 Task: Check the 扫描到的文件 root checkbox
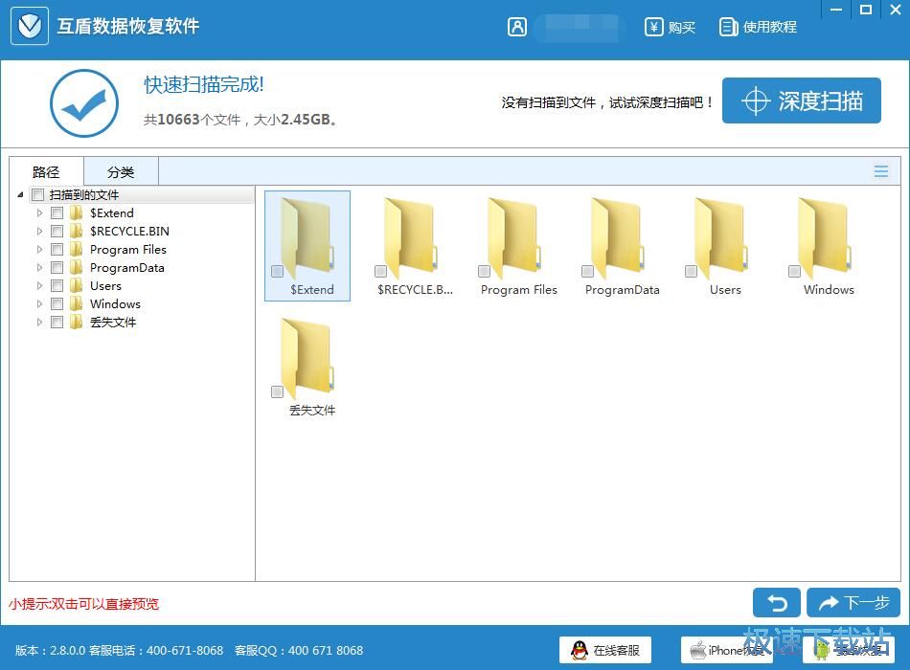coord(38,194)
